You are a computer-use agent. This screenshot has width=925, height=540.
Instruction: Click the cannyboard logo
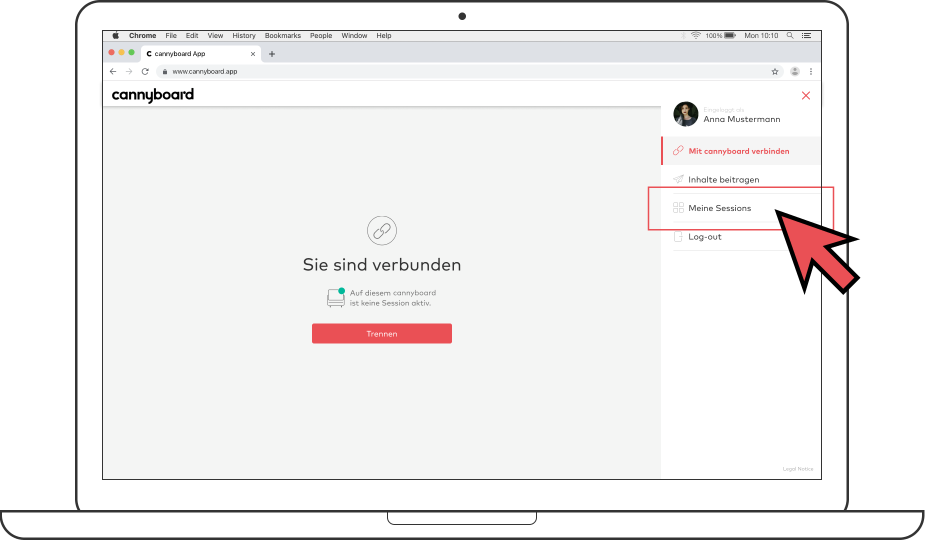152,95
